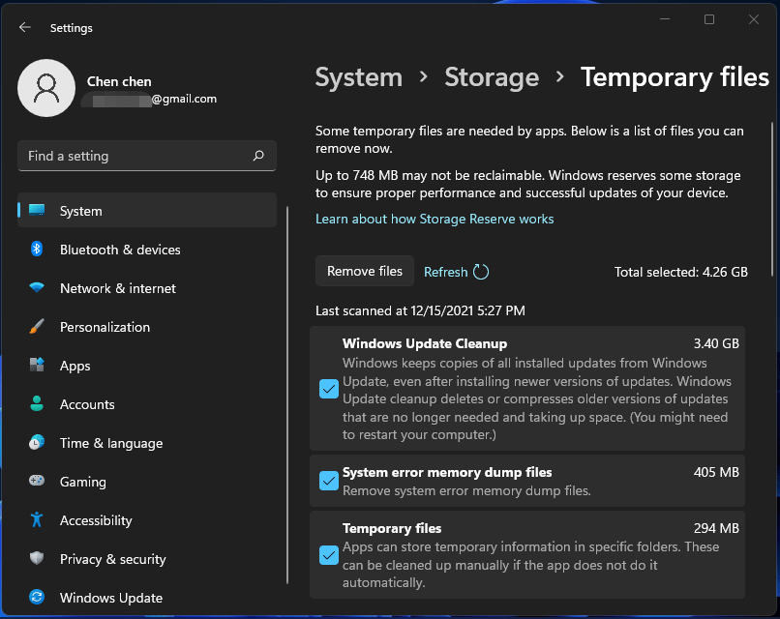Click the Find a setting search box
The height and width of the screenshot is (619, 780).
[x=147, y=156]
